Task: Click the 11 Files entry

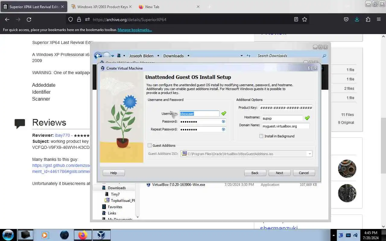Action: click(347, 115)
